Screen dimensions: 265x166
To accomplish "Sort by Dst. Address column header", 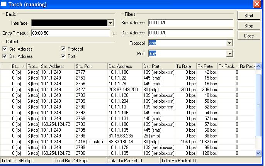I will pyautogui.click(x=125, y=66).
